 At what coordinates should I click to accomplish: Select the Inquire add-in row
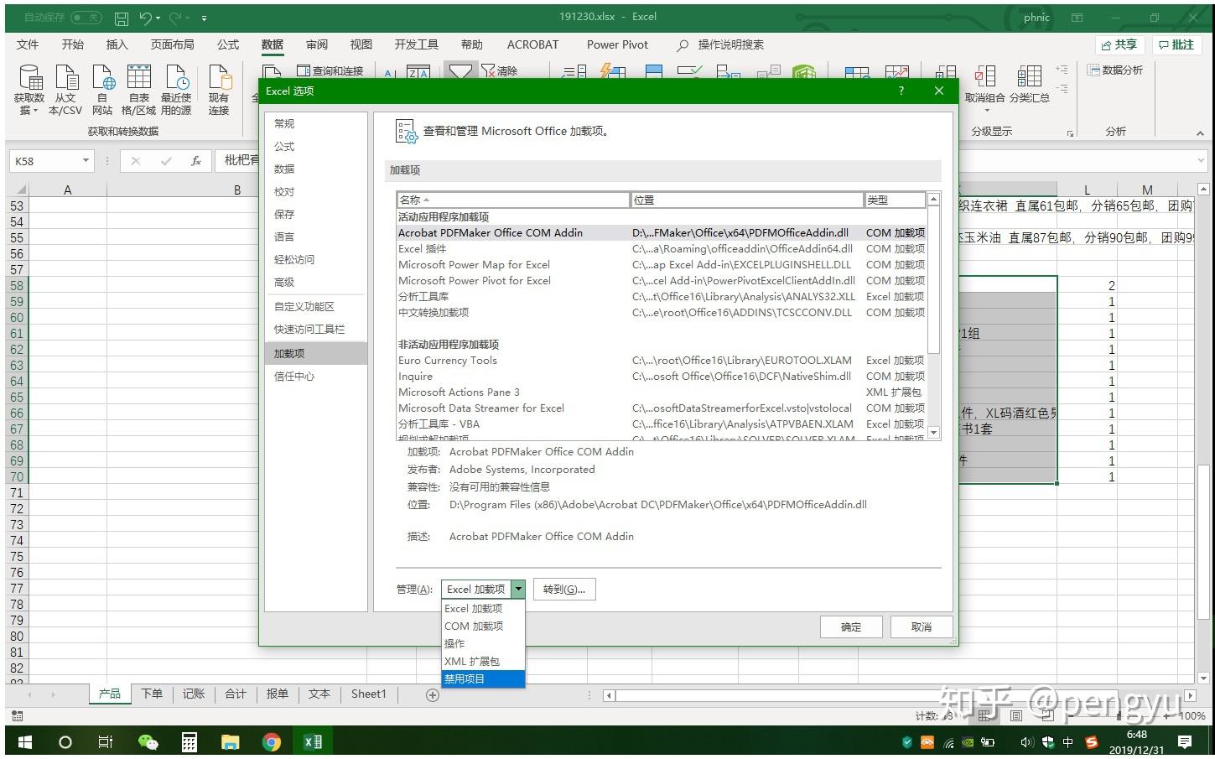pos(662,376)
